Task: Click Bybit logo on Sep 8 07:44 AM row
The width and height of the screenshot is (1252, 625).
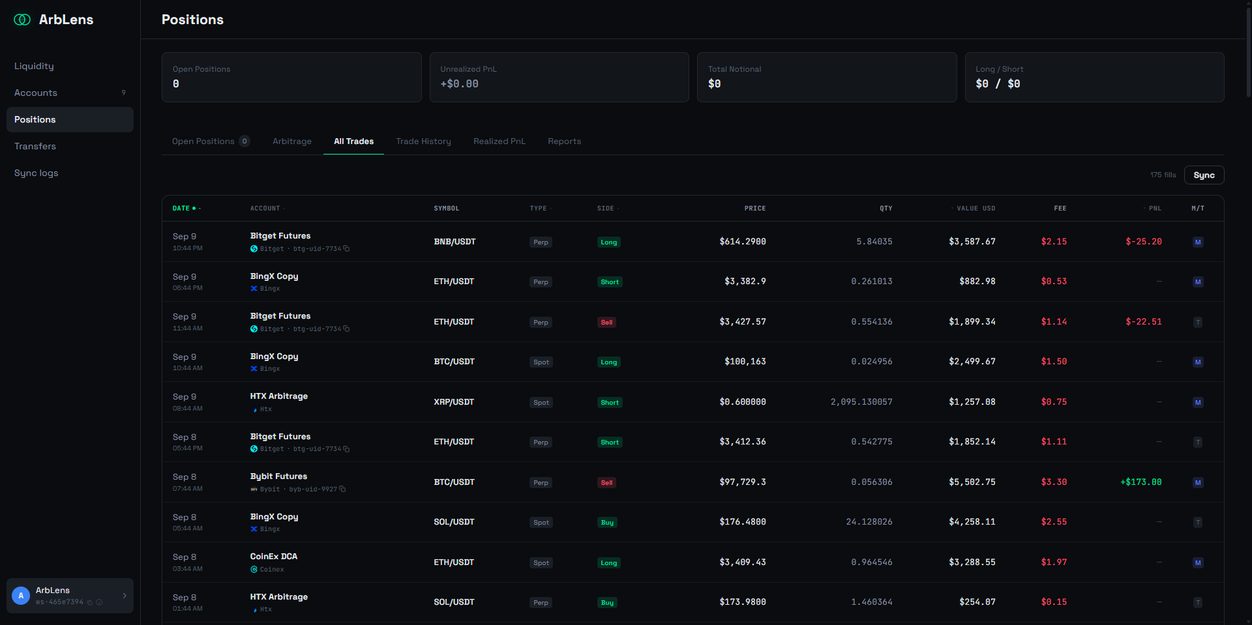Action: click(254, 489)
